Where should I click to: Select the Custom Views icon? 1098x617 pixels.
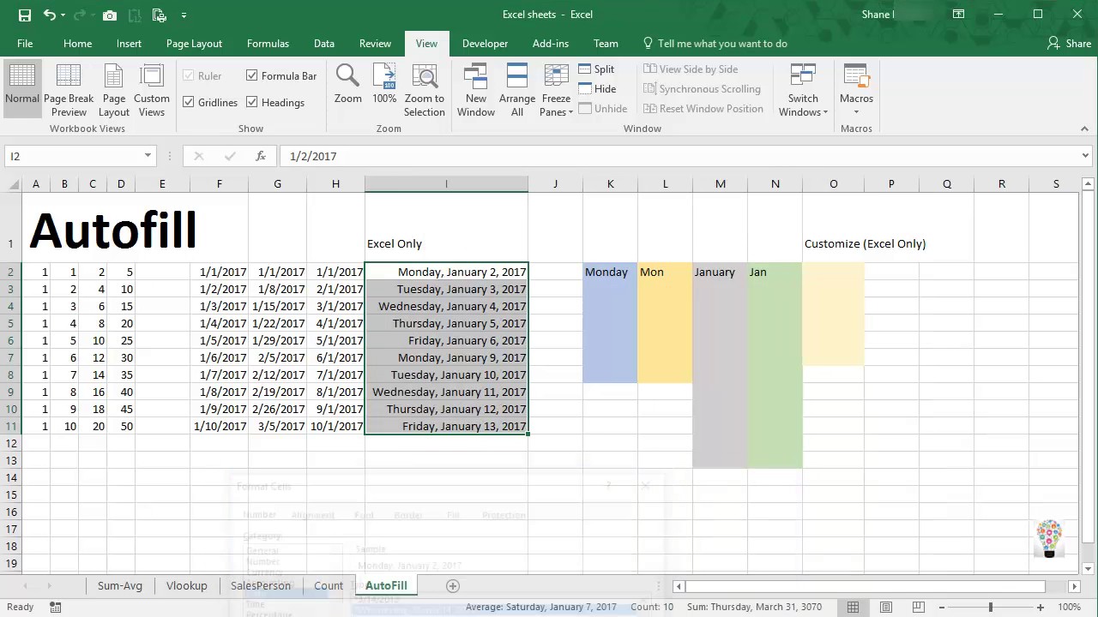(x=151, y=86)
